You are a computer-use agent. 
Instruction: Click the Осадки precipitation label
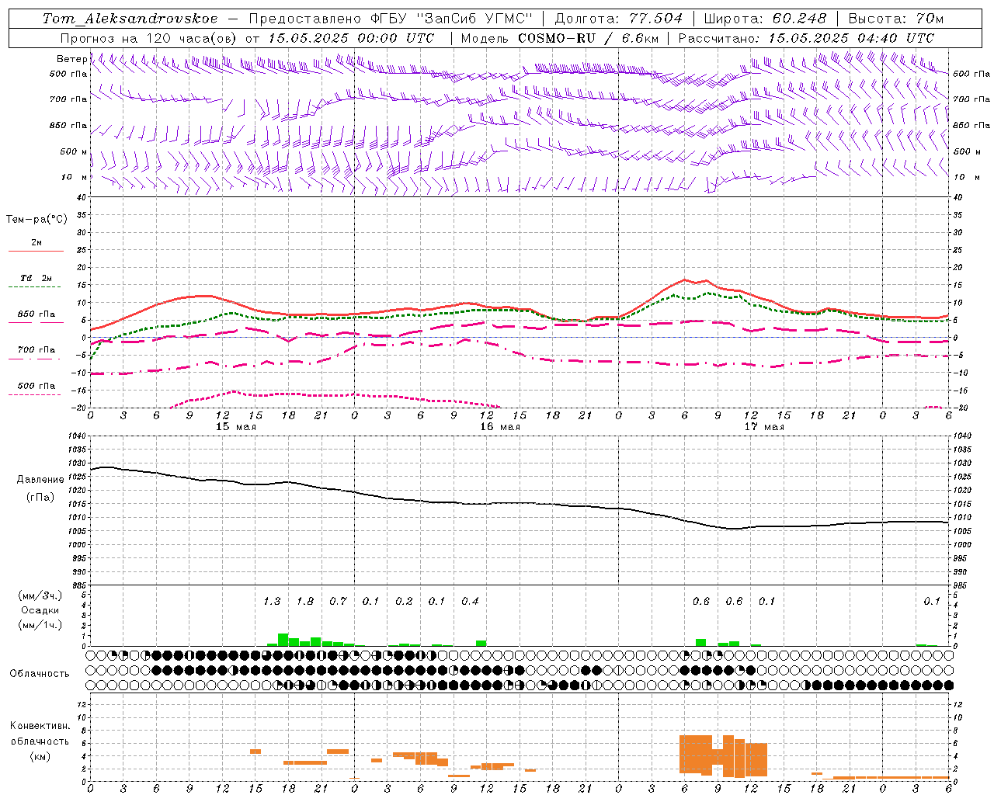tap(40, 610)
